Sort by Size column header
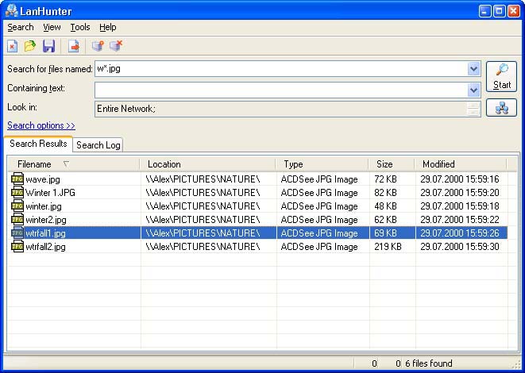This screenshot has width=525, height=373. point(392,164)
